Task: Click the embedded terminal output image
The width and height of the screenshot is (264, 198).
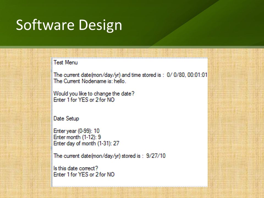Action: click(129, 122)
